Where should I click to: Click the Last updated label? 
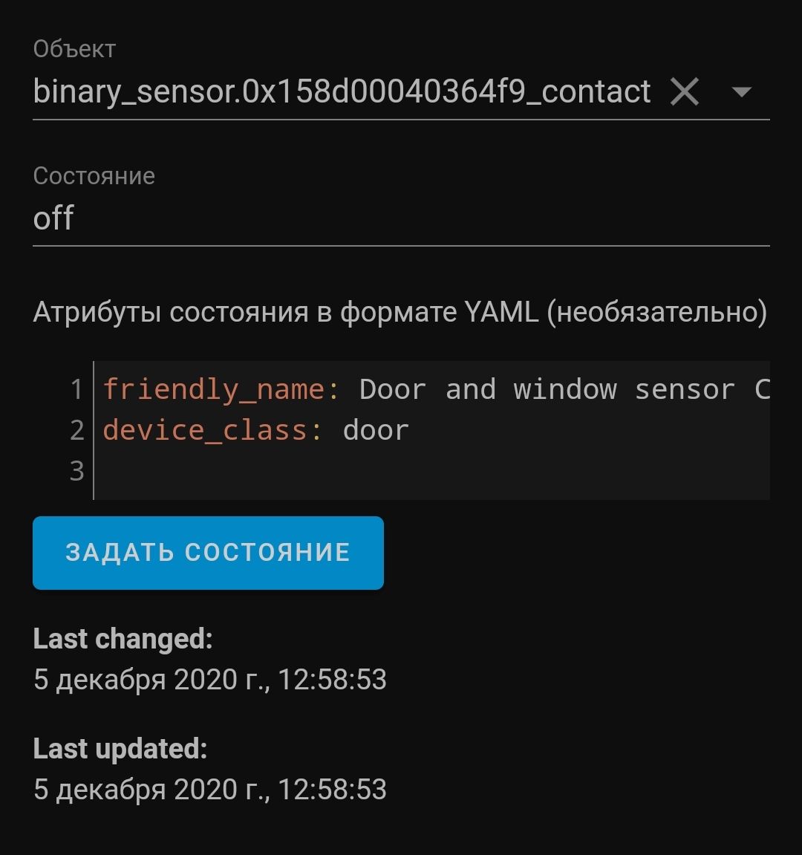(x=120, y=749)
